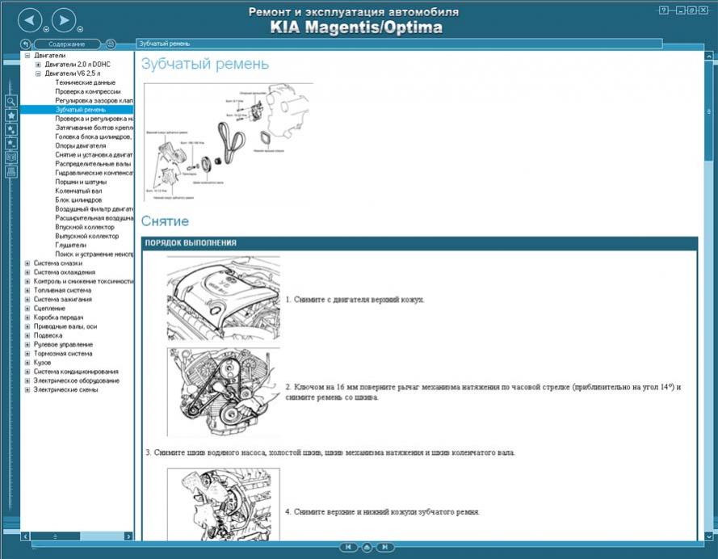The height and width of the screenshot is (559, 718).
Task: Click the remove bookmark star-minus icon
Action: pos(11,144)
